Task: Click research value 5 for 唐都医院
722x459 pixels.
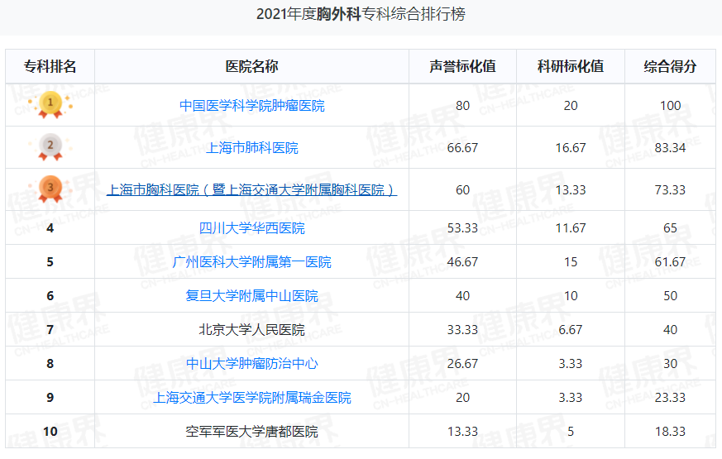Action: pos(571,432)
